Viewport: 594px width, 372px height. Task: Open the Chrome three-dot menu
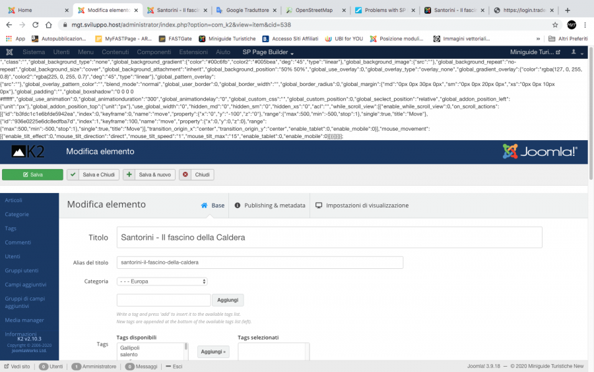(x=585, y=24)
